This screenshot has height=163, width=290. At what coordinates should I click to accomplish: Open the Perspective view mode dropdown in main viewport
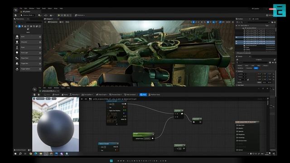53,22
